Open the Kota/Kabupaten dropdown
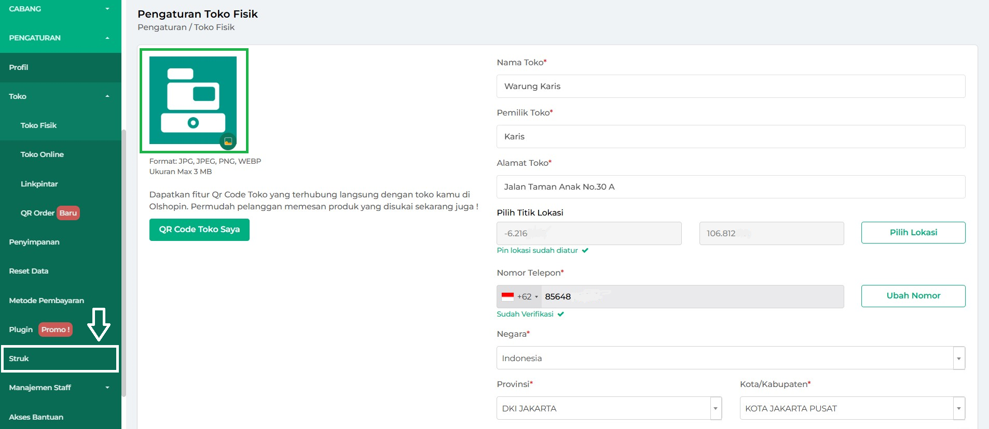This screenshot has width=989, height=429. [x=853, y=408]
